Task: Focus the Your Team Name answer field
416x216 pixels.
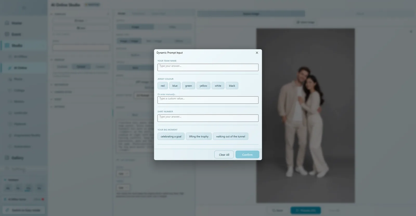Action: 208,67
